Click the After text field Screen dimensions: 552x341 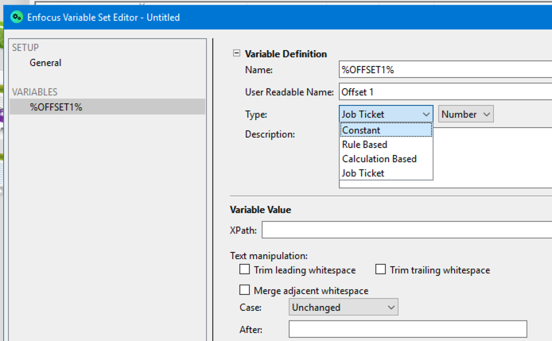pyautogui.click(x=408, y=329)
